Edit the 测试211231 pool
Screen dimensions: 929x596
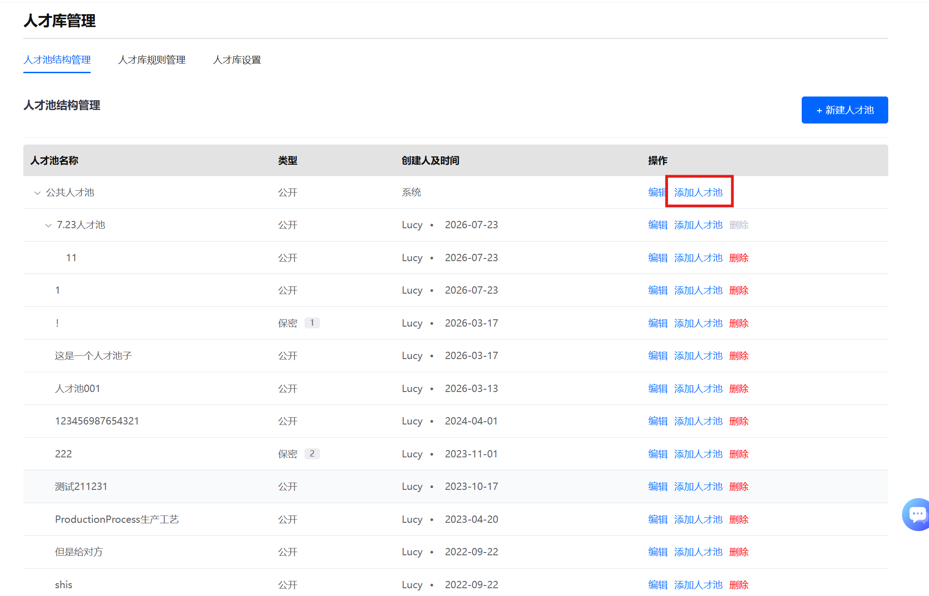tap(658, 487)
